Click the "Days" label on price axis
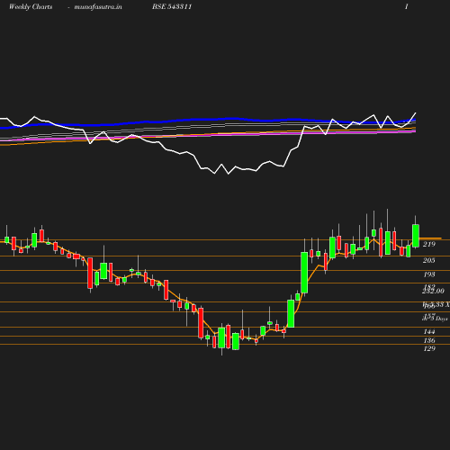The width and height of the screenshot is (450, 450). click(x=442, y=319)
